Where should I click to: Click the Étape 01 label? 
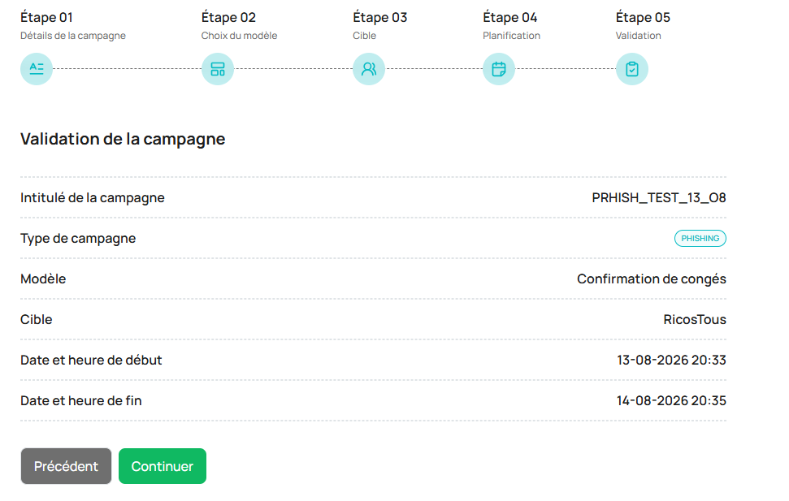coord(46,18)
